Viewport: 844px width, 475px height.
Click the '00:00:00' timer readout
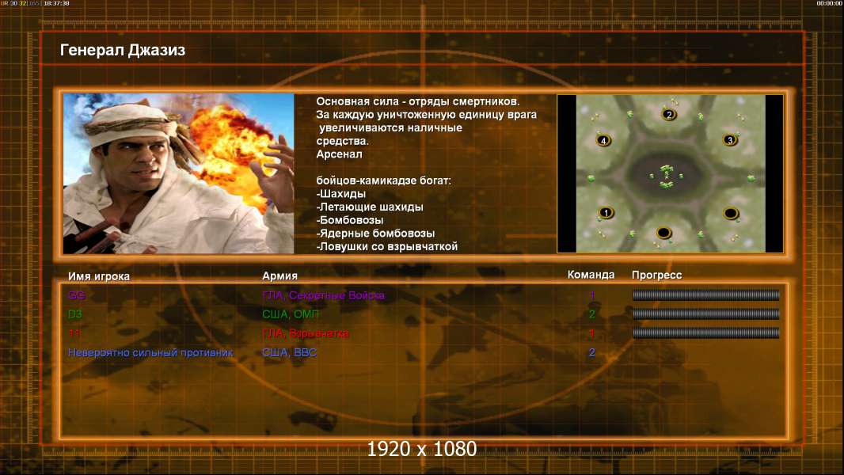829,3
